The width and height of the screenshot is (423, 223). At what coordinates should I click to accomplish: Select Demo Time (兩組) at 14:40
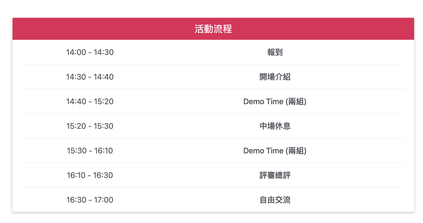tap(275, 102)
